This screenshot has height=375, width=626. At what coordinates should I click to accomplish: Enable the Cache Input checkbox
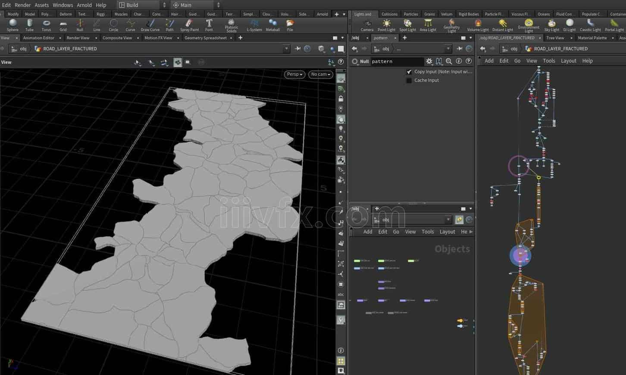409,81
